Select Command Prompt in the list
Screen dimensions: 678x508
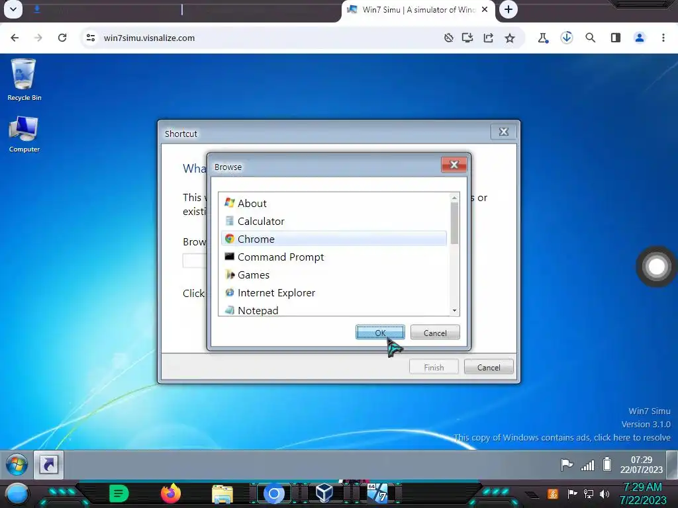tap(334, 257)
